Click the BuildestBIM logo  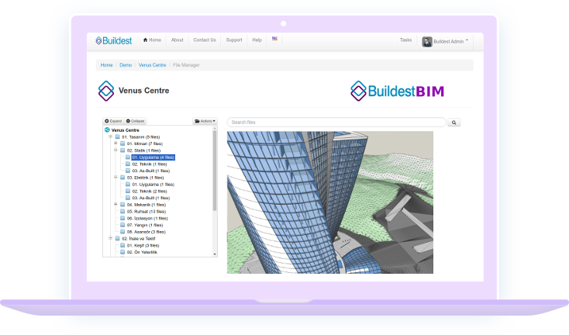[398, 91]
